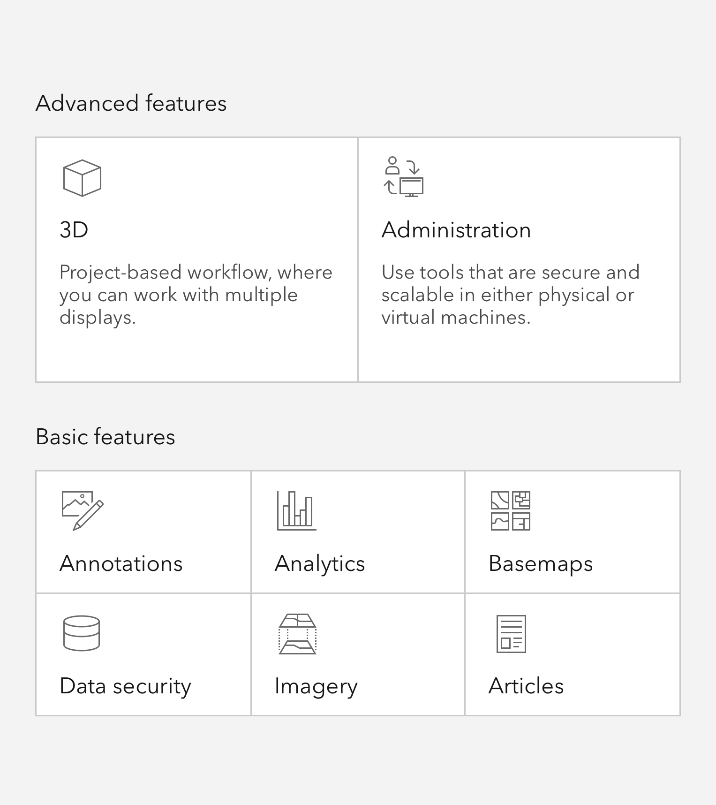Select the Annotations picture-and-pencil icon
The width and height of the screenshot is (716, 805).
83,511
